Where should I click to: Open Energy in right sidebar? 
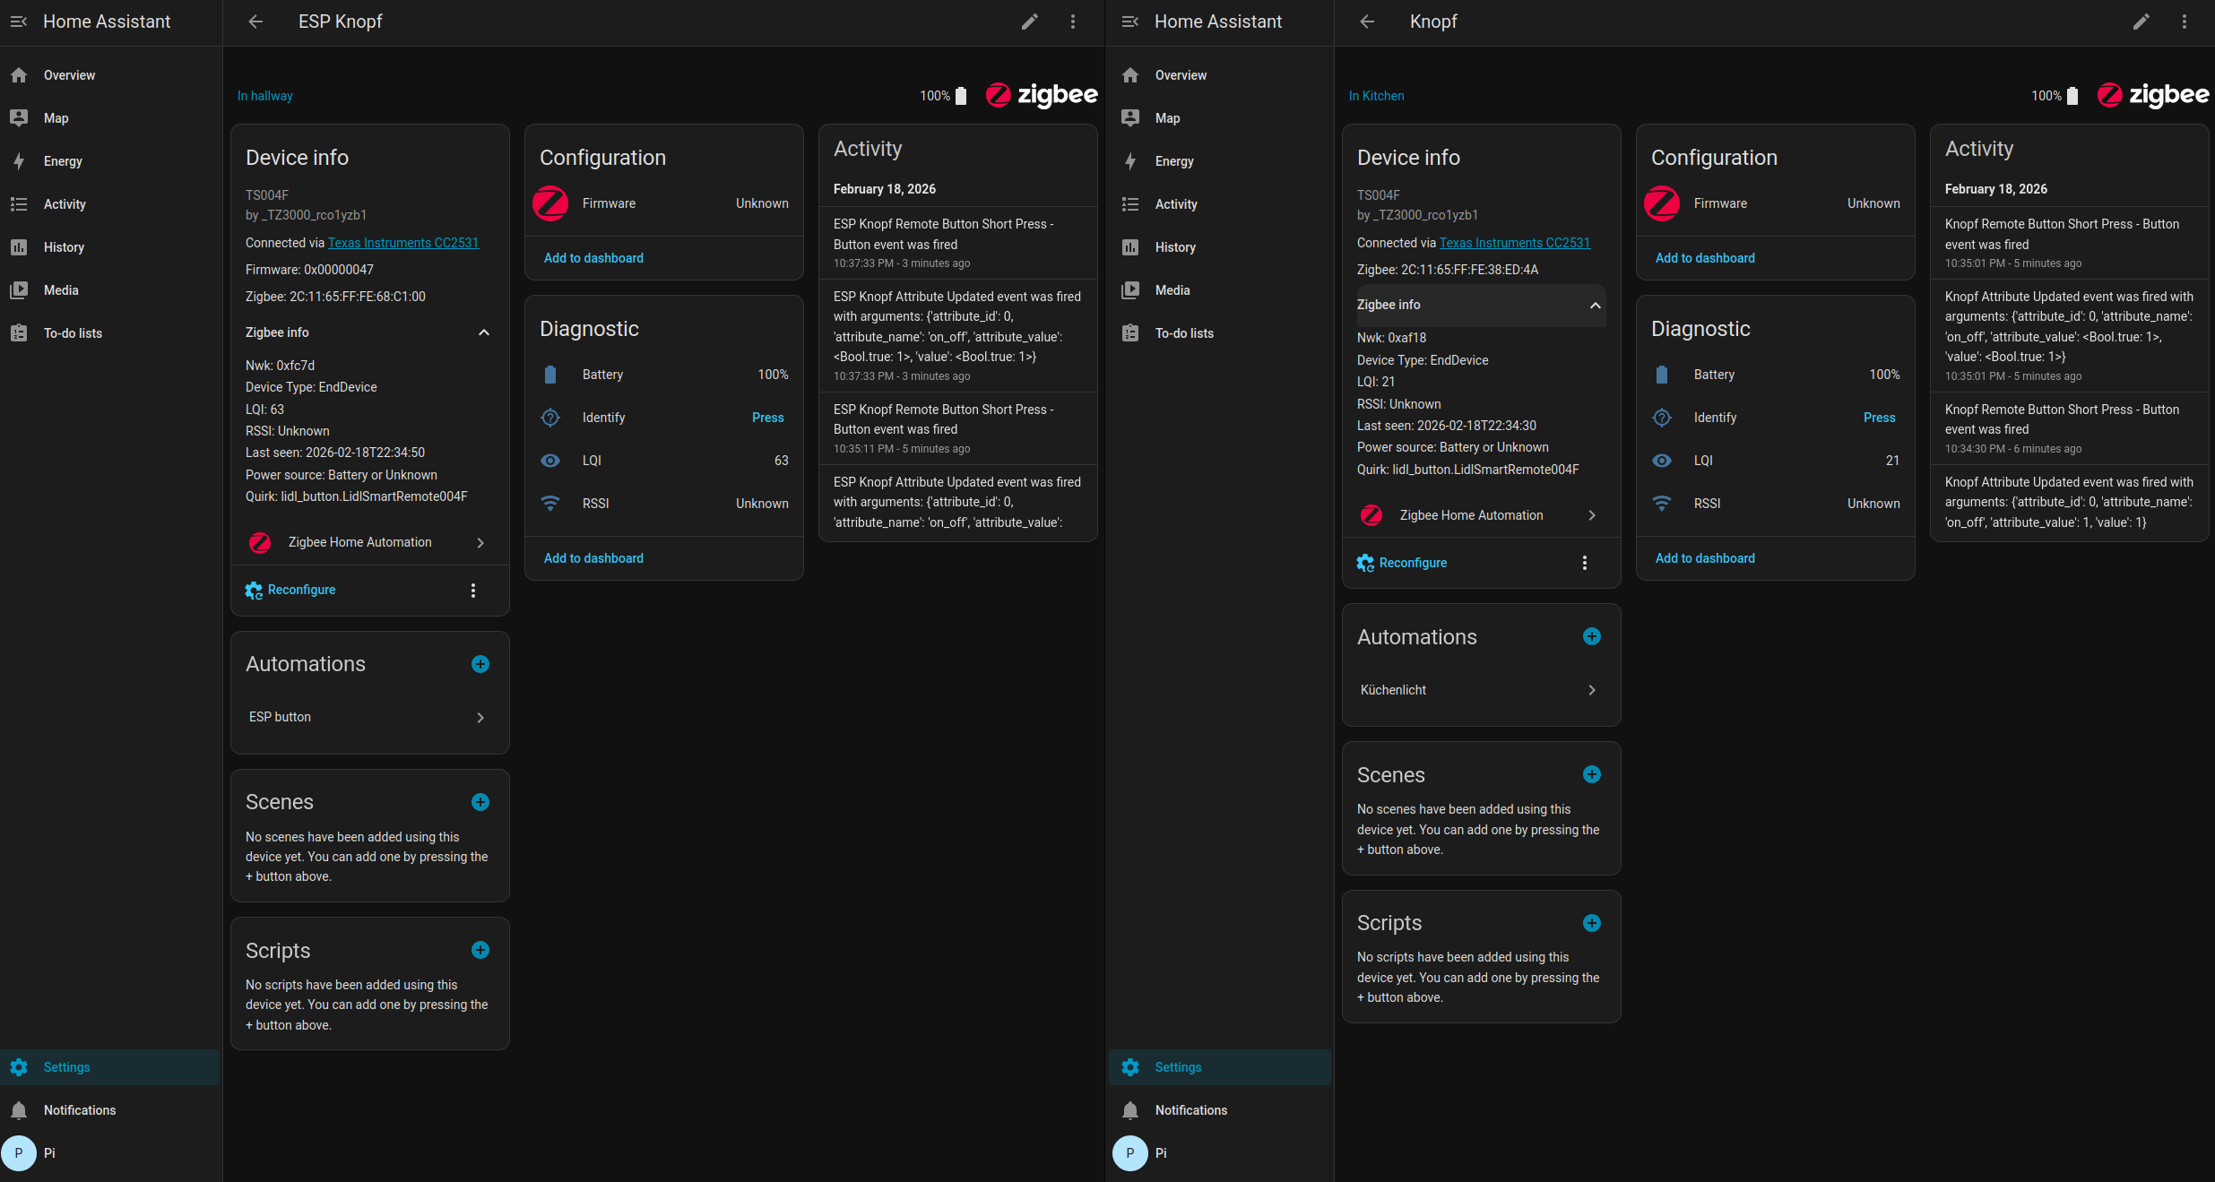[1173, 161]
